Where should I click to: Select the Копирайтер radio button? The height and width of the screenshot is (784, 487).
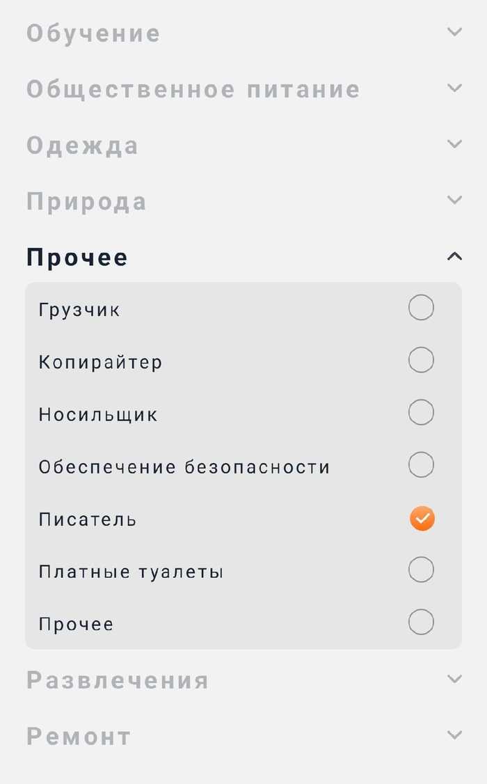[421, 360]
